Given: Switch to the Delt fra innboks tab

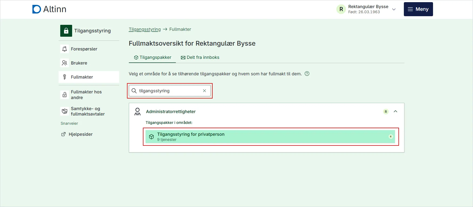Looking at the screenshot, I should (x=200, y=57).
